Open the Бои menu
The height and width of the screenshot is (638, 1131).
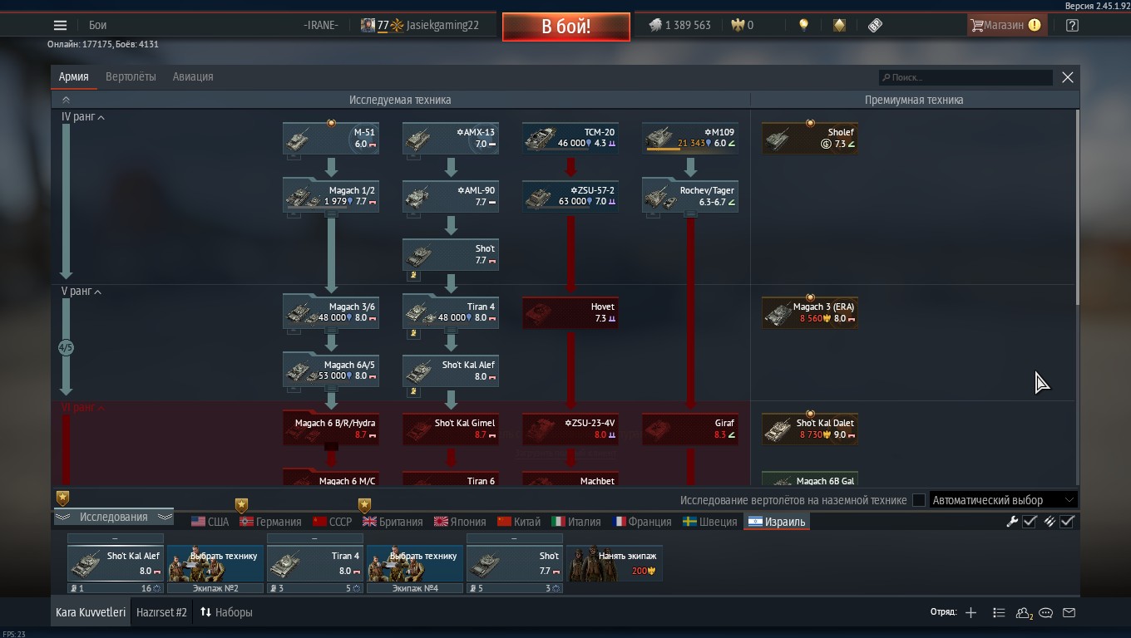(97, 25)
